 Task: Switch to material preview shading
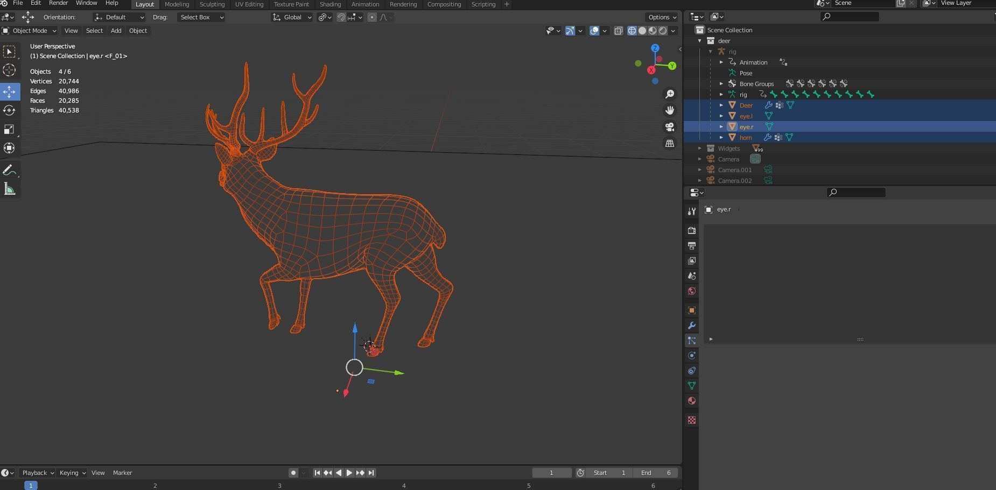(653, 31)
